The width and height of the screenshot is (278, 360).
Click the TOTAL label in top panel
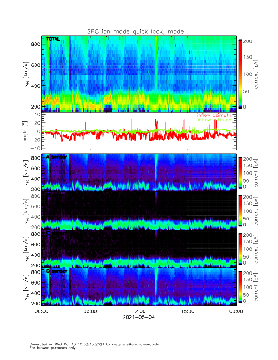click(53, 40)
